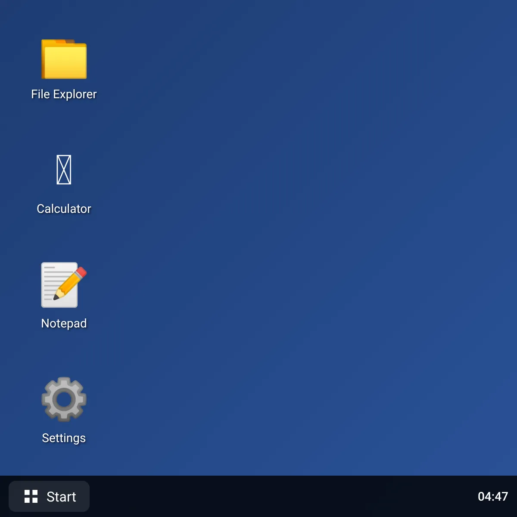This screenshot has height=517, width=517.
Task: Select the File Explorer text label
Action: [64, 94]
